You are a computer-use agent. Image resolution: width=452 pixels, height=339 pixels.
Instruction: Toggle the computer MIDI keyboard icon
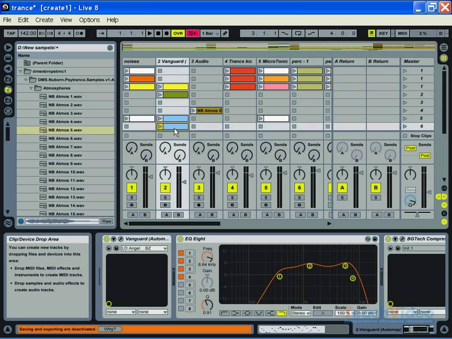pos(371,33)
